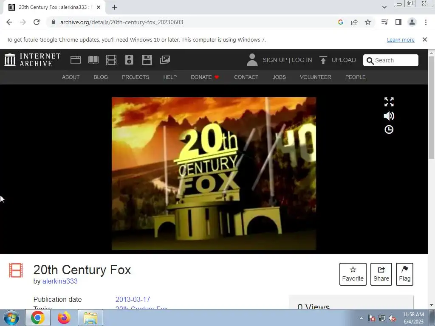
Task: Open the PROJECTS menu item
Action: 136,77
